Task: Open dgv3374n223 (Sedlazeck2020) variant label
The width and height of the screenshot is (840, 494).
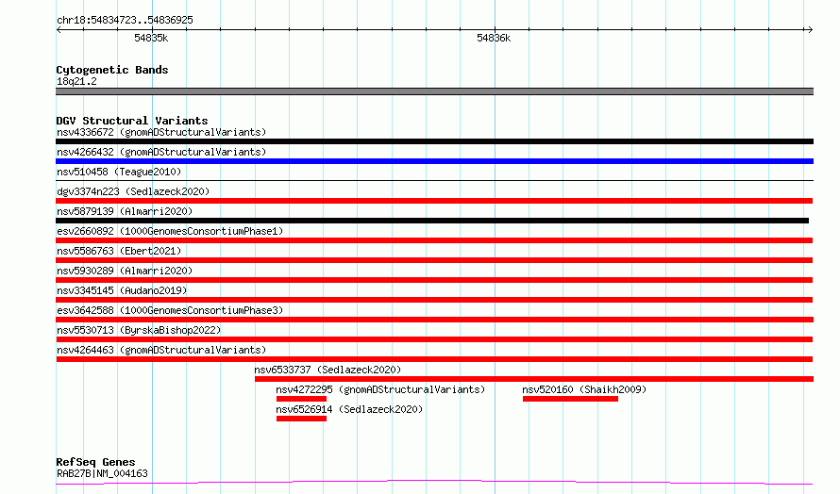Action: click(133, 191)
